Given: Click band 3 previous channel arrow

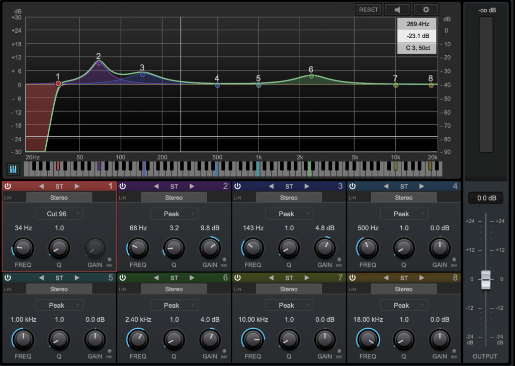Looking at the screenshot, I should 271,187.
